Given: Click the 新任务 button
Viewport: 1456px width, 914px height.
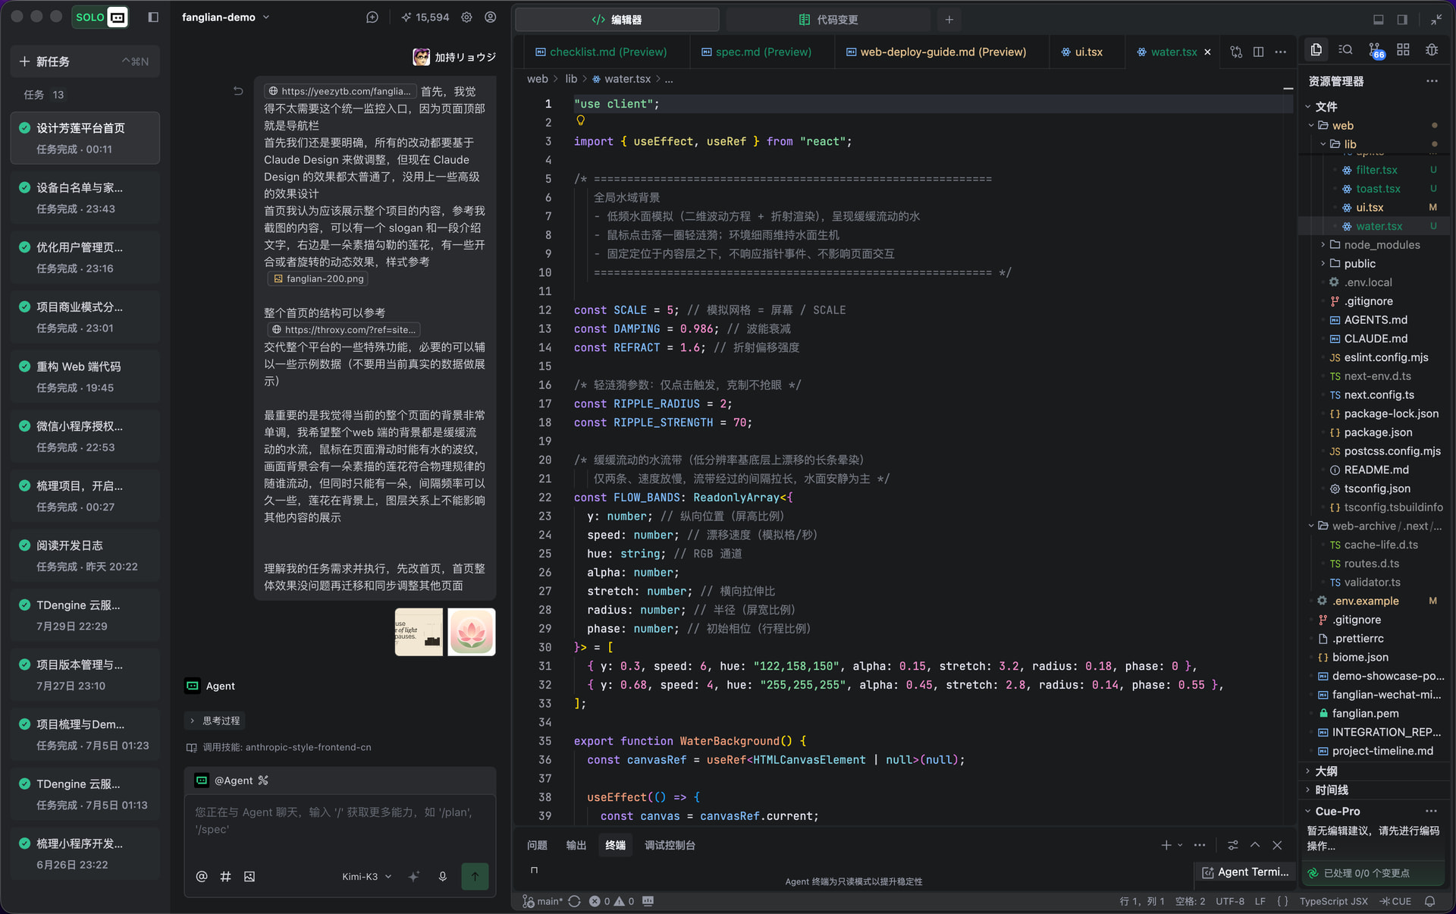Looking at the screenshot, I should coord(85,61).
